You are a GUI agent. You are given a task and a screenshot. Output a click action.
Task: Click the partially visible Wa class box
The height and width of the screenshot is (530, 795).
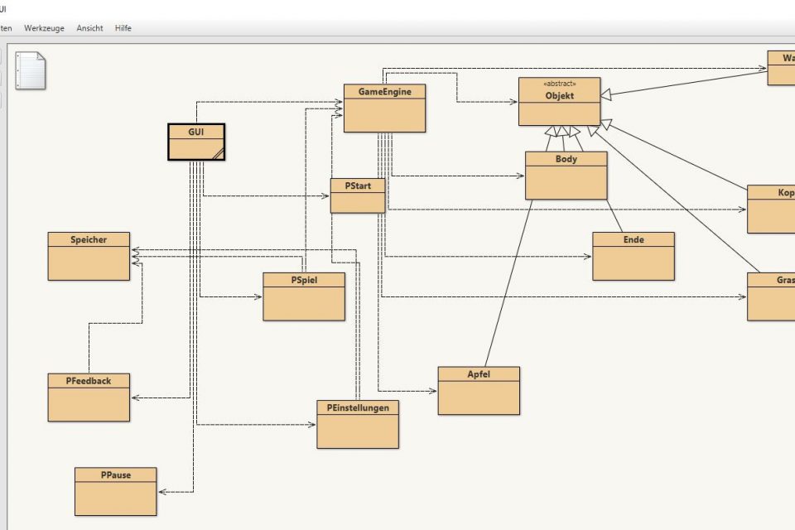780,69
